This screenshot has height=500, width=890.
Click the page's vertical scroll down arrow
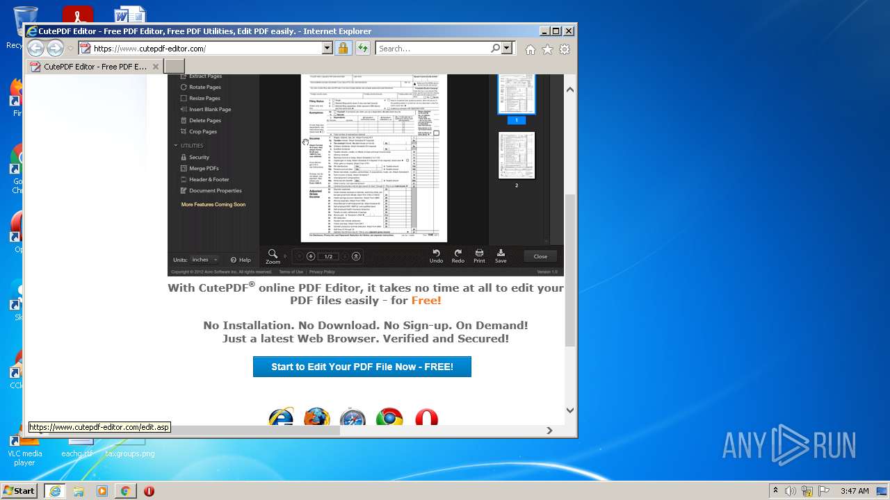570,410
